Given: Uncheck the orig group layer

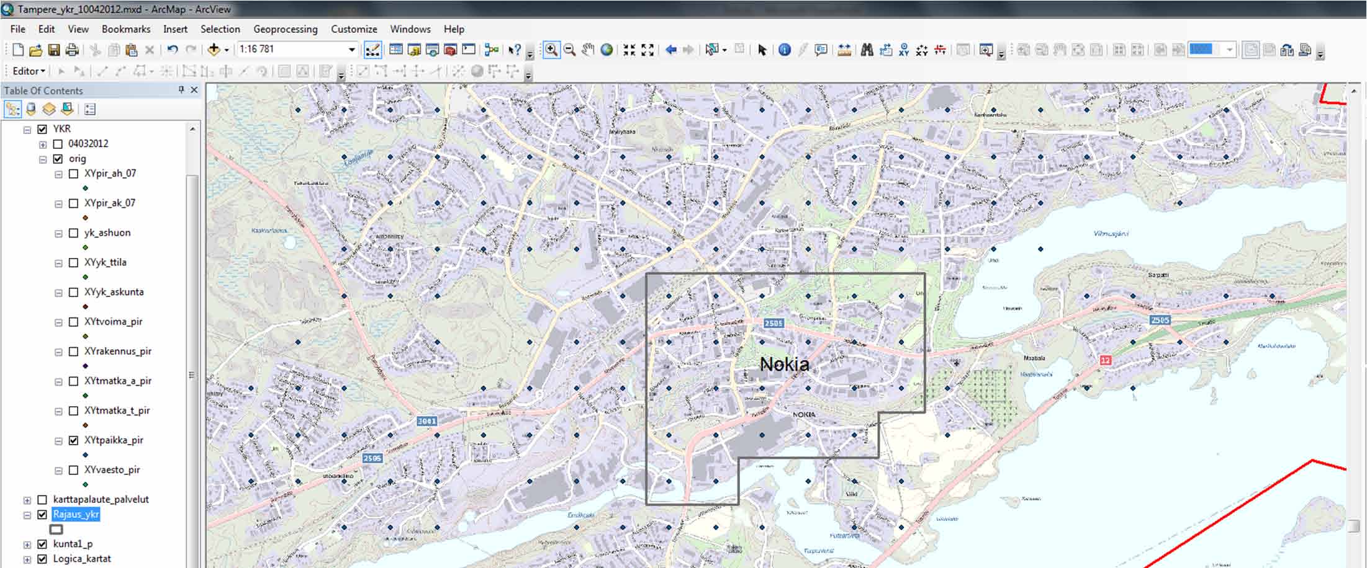Looking at the screenshot, I should [58, 159].
